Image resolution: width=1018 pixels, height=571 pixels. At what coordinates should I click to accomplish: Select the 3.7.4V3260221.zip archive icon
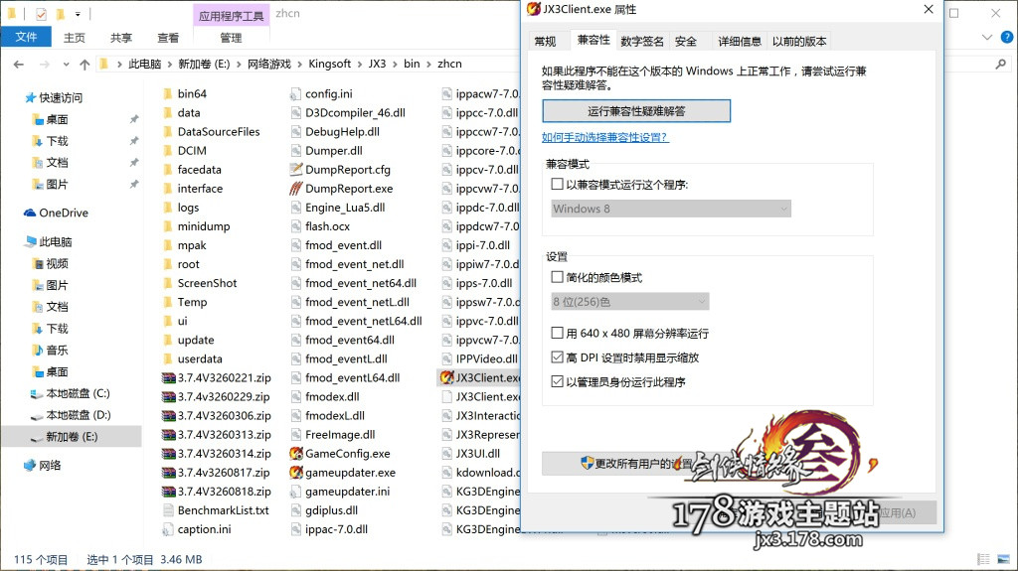(x=168, y=377)
